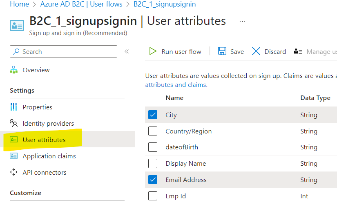Click the City row name
337x202 pixels.
coord(171,115)
